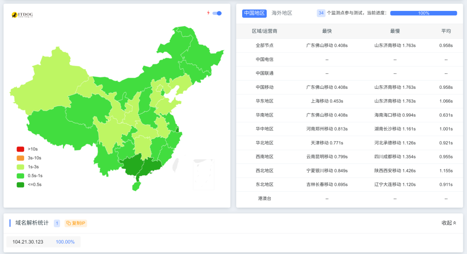
Task: Click 吉林长春移动 0.695s cell
Action: coord(327,184)
